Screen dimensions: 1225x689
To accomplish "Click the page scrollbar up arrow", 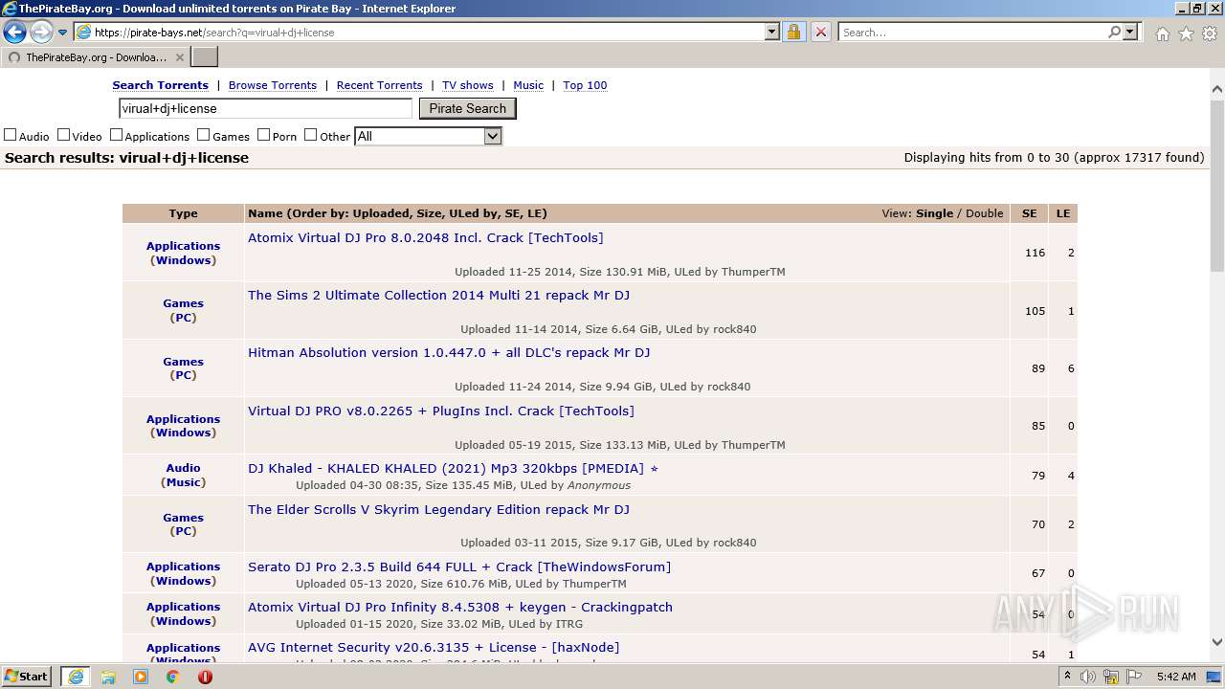I will click(1216, 89).
